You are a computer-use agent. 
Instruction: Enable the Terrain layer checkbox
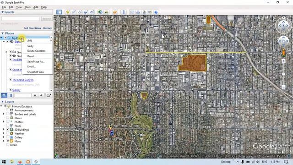tap(8, 145)
